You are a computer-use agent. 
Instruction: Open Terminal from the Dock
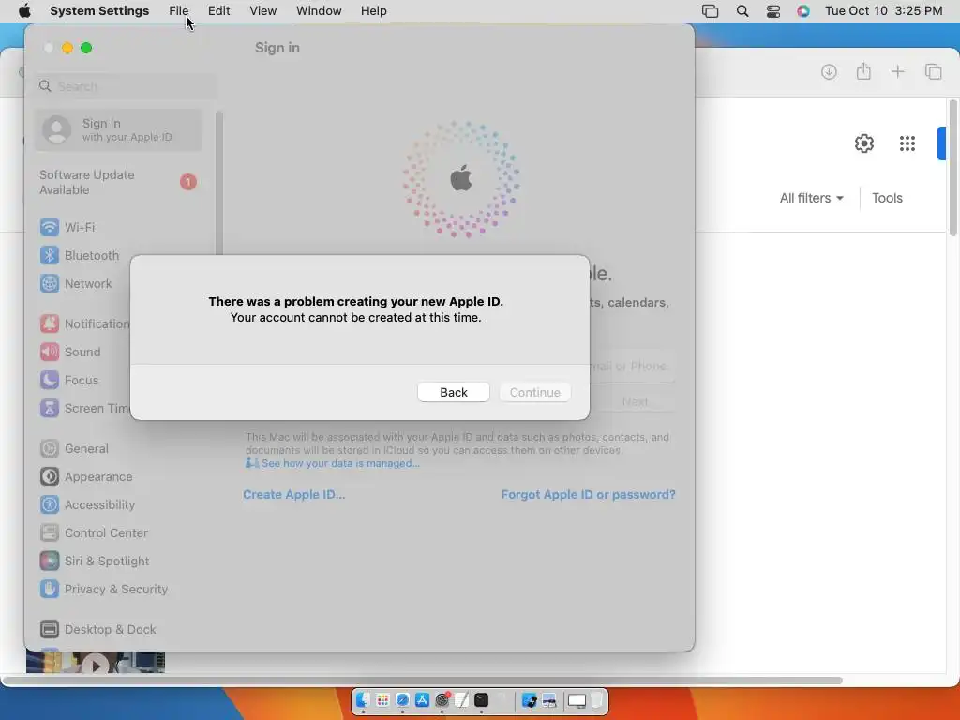[481, 700]
